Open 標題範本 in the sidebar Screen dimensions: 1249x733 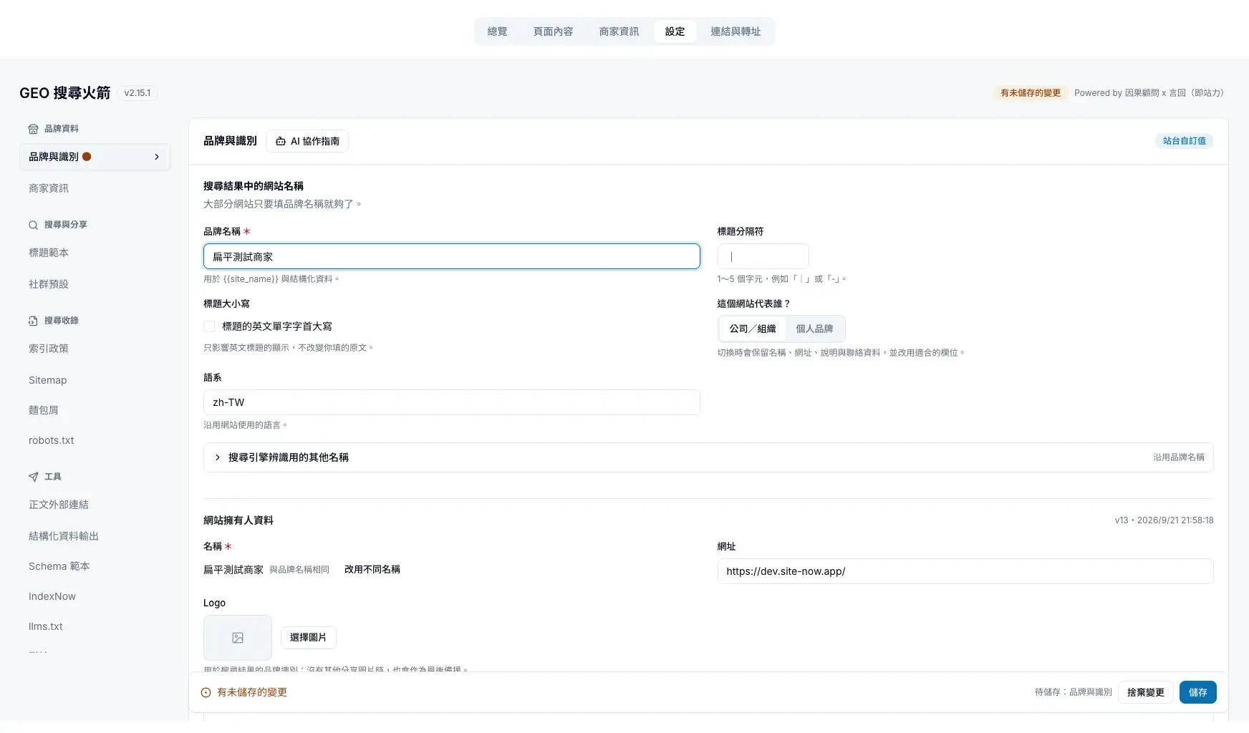pos(95,253)
